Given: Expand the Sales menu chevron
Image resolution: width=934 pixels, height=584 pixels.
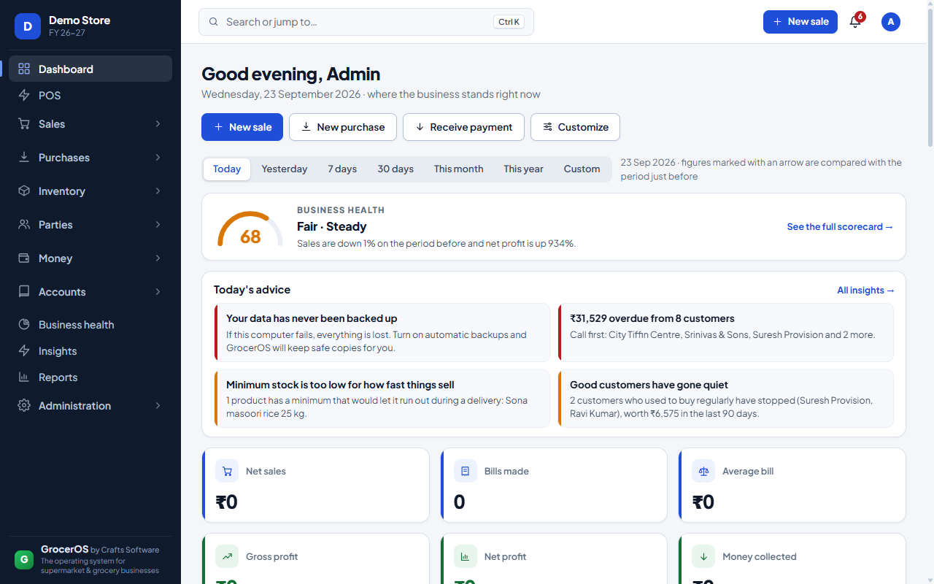Looking at the screenshot, I should point(158,123).
